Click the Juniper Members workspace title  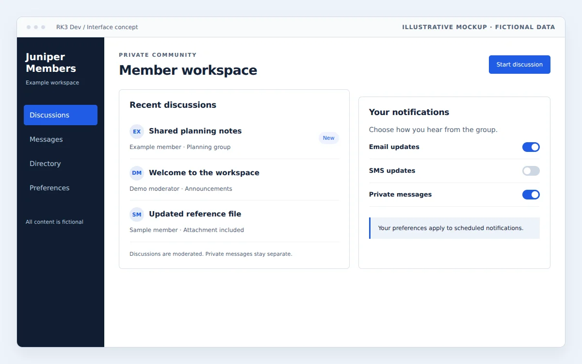coord(51,63)
